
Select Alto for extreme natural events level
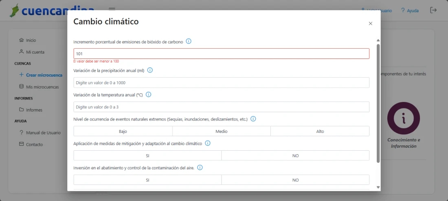click(x=320, y=131)
